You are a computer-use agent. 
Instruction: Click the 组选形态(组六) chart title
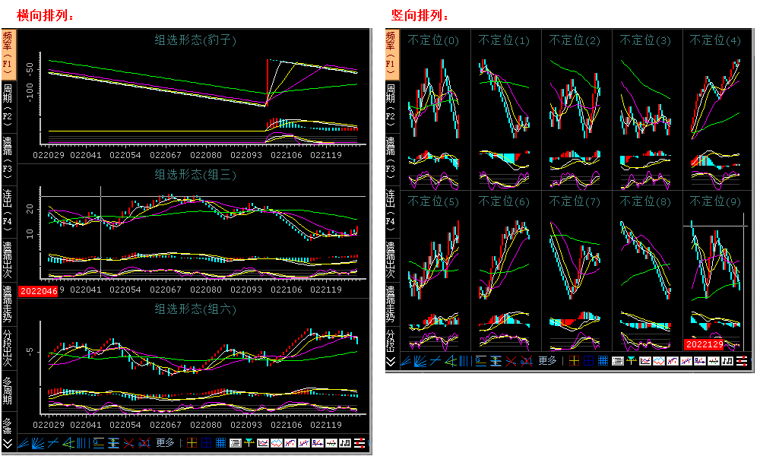pos(195,309)
